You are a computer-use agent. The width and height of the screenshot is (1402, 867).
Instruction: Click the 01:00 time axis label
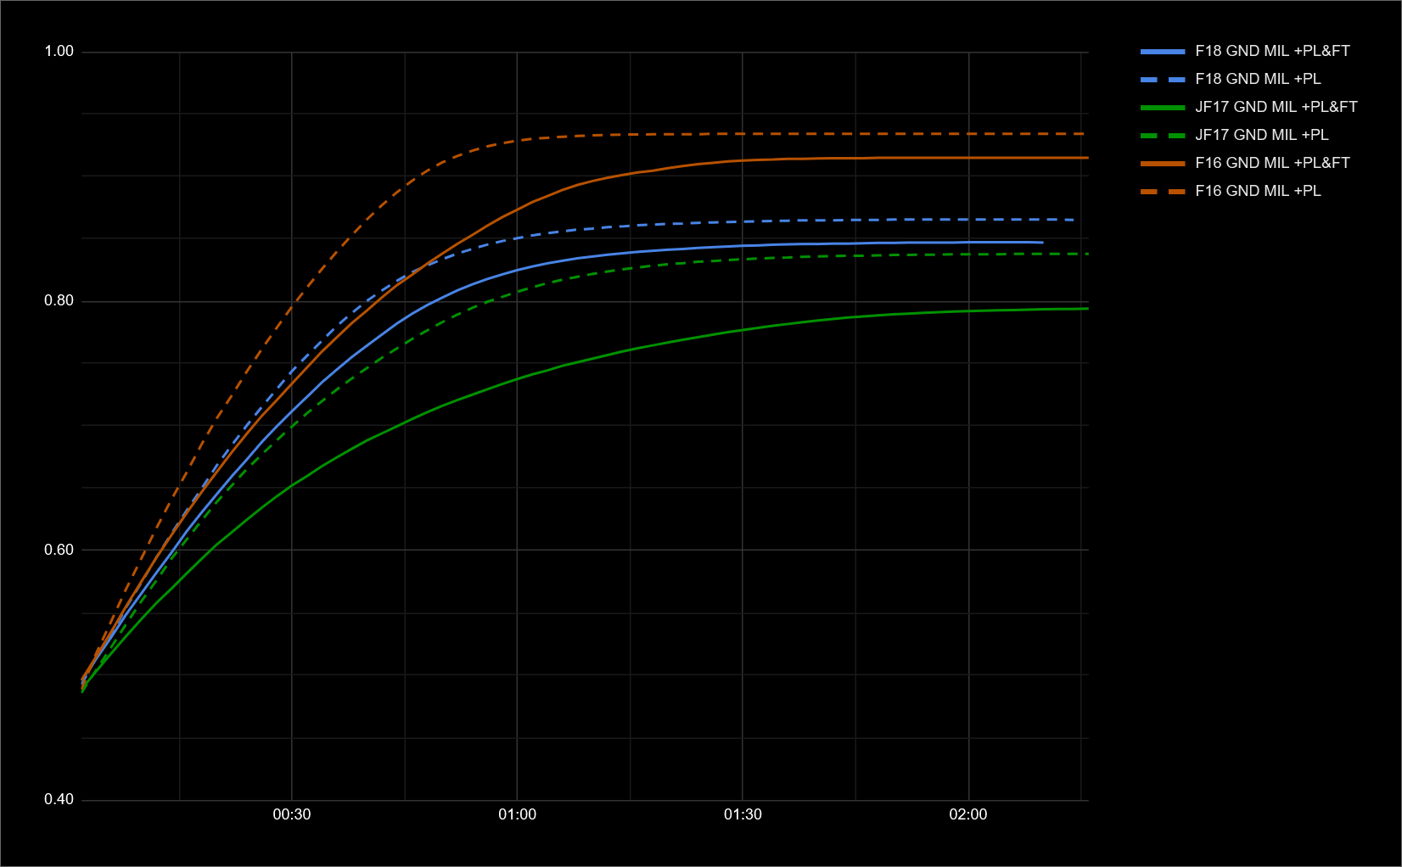517,814
